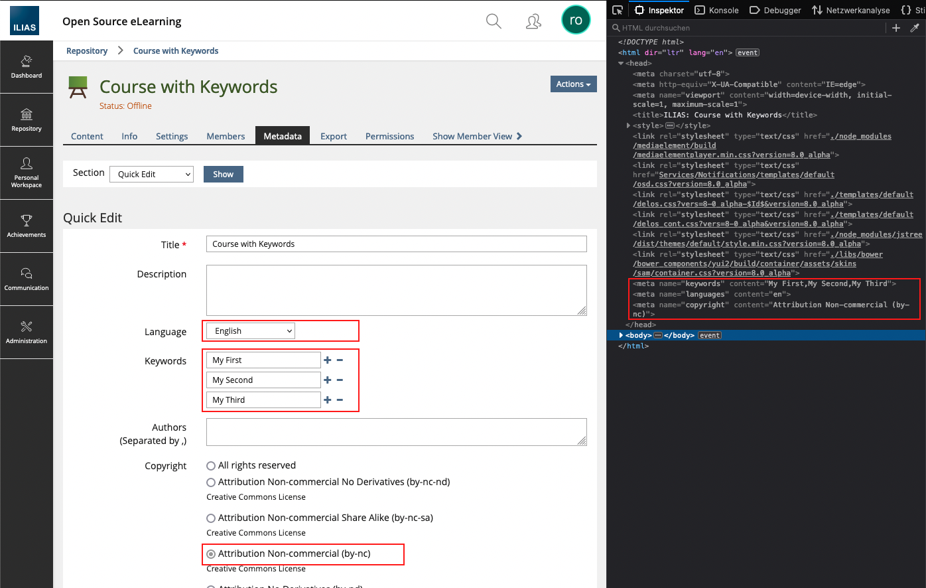The image size is (926, 588).
Task: Open Achievements trophy icon
Action: click(x=27, y=226)
